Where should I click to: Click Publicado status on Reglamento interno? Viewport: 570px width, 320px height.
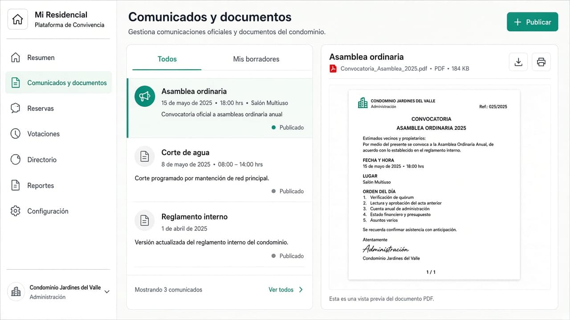pos(288,256)
